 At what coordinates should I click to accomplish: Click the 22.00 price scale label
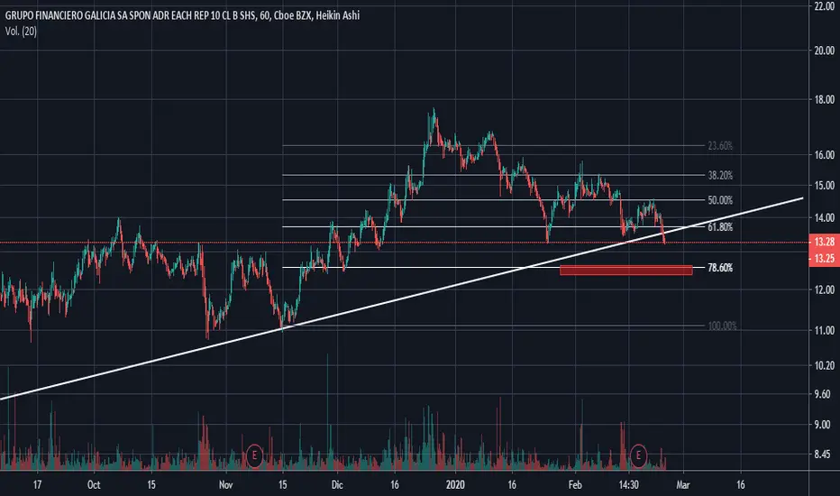point(822,7)
